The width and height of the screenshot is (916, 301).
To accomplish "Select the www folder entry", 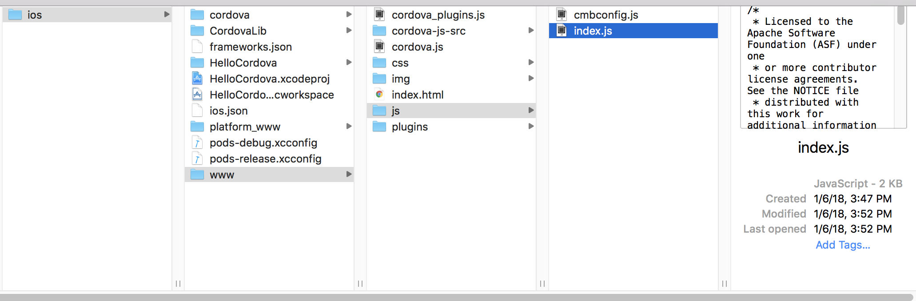I will 222,174.
